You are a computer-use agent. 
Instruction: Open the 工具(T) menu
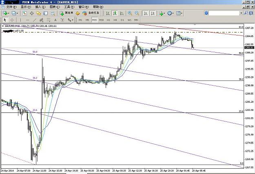tap(69, 7)
